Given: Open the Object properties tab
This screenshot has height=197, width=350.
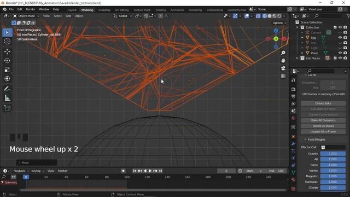Looking at the screenshot, I should 293,136.
